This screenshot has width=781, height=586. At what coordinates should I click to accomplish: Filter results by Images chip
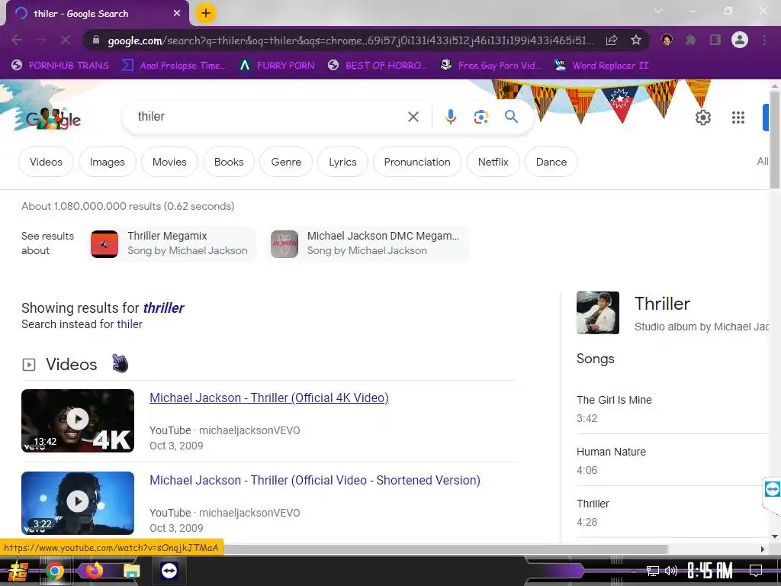coord(107,162)
